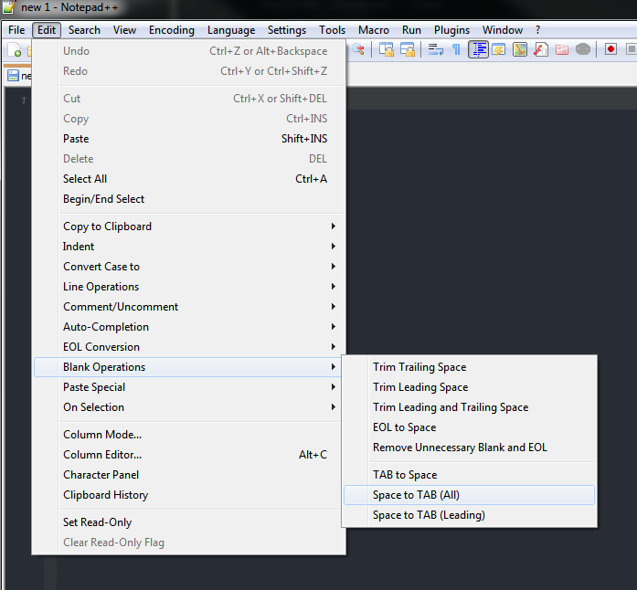Expand the Convert Case to submenu
This screenshot has width=637, height=590.
(189, 267)
